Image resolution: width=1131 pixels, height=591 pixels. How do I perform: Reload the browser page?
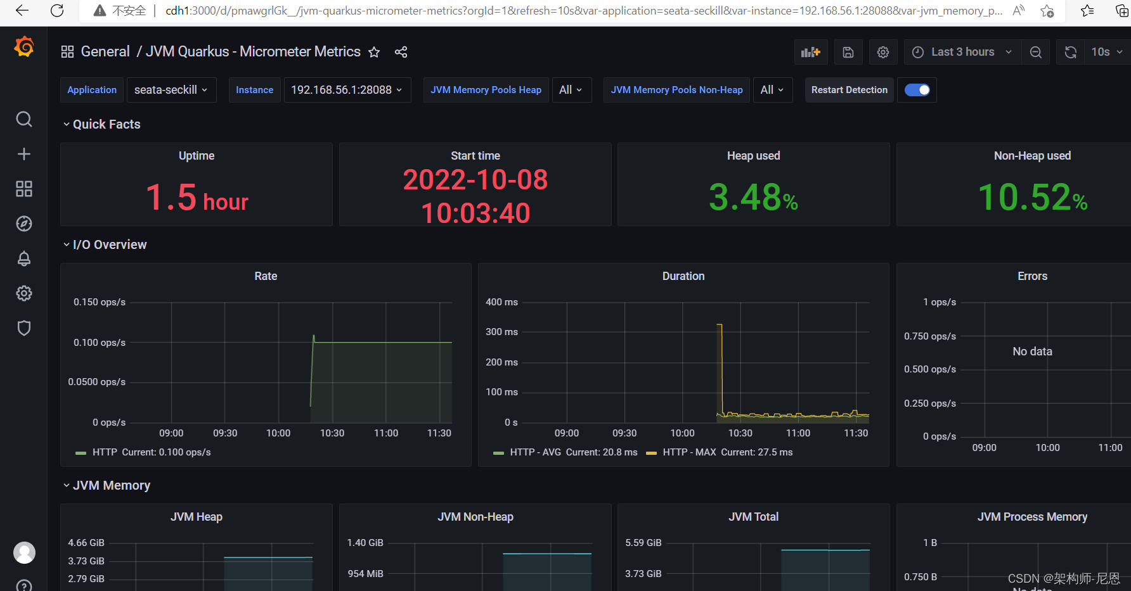point(57,11)
